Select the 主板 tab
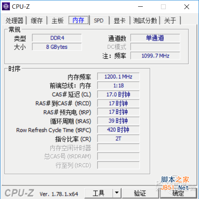This screenshot has height=199, width=199. (58, 20)
